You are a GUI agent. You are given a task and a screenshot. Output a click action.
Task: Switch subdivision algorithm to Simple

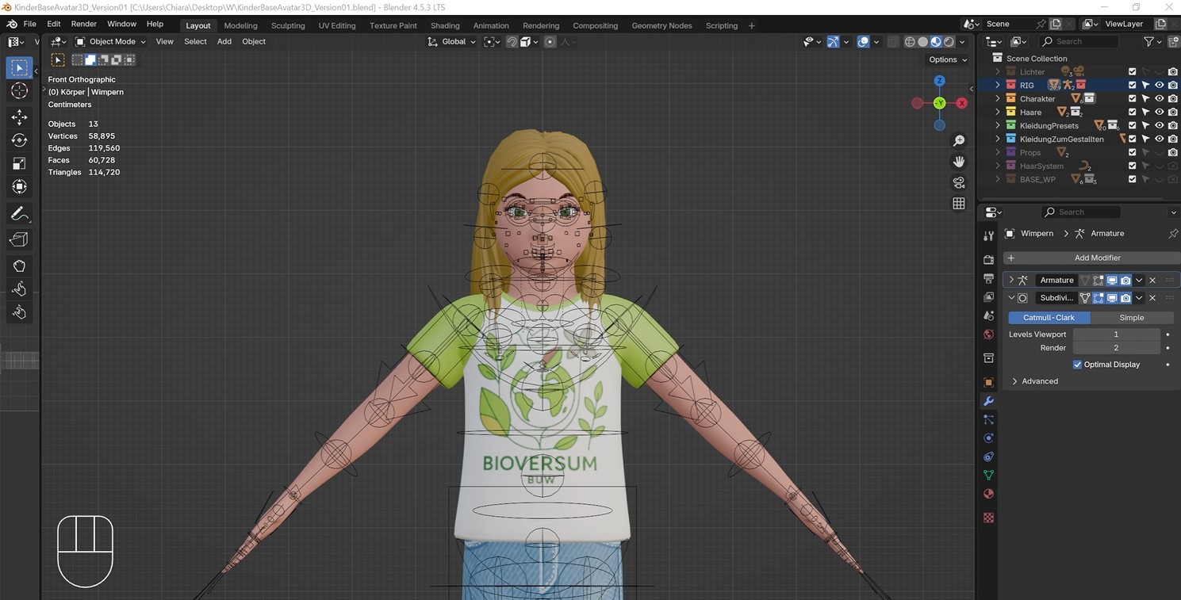pos(1130,317)
